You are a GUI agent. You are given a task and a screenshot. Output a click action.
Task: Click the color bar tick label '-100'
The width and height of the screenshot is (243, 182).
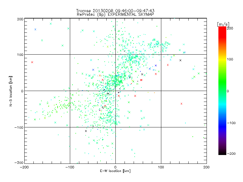coord(231,123)
